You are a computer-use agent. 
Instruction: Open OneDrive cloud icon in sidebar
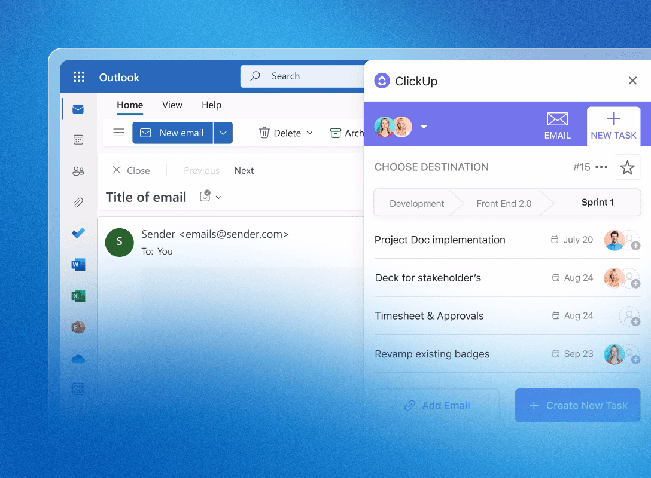coord(78,359)
